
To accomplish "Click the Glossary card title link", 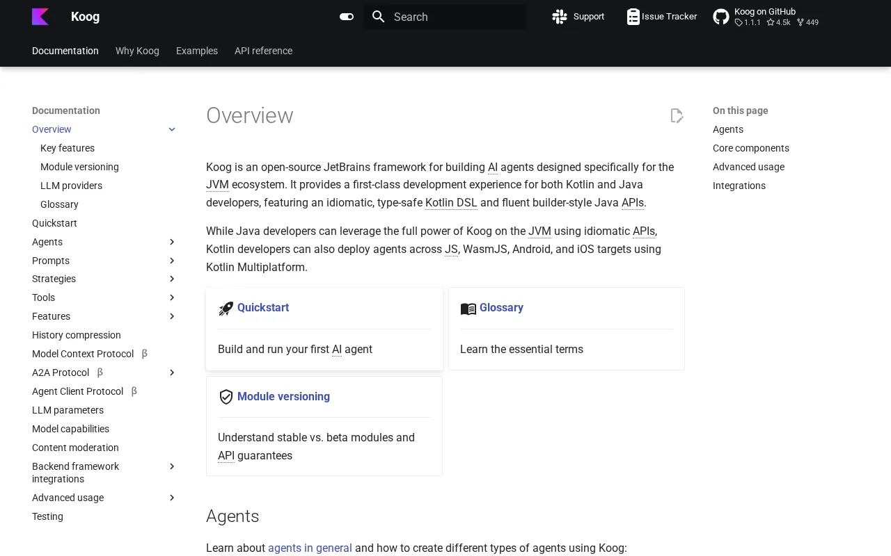I will pyautogui.click(x=501, y=308).
